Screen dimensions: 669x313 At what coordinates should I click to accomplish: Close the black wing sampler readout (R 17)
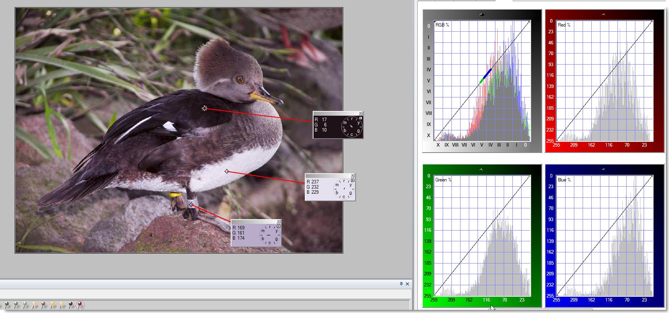click(x=361, y=113)
